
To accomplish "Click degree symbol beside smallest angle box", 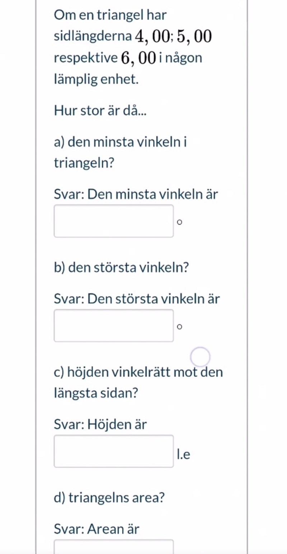I will [x=180, y=222].
